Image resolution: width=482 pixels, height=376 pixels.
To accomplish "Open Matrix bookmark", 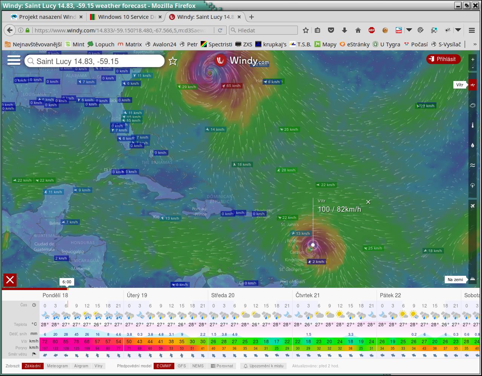I will click(130, 44).
